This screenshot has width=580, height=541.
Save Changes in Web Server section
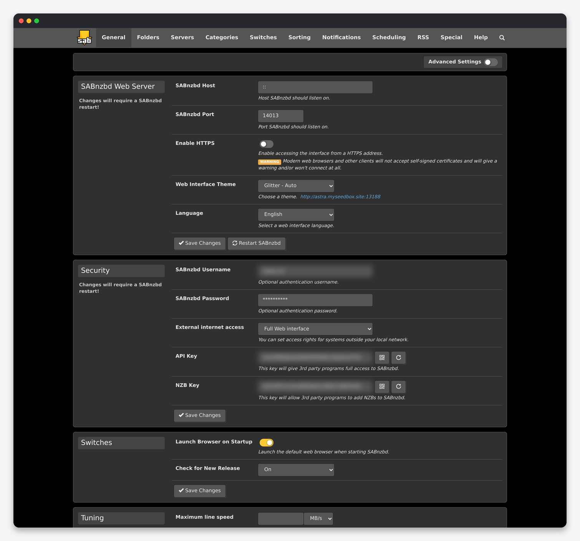point(200,243)
